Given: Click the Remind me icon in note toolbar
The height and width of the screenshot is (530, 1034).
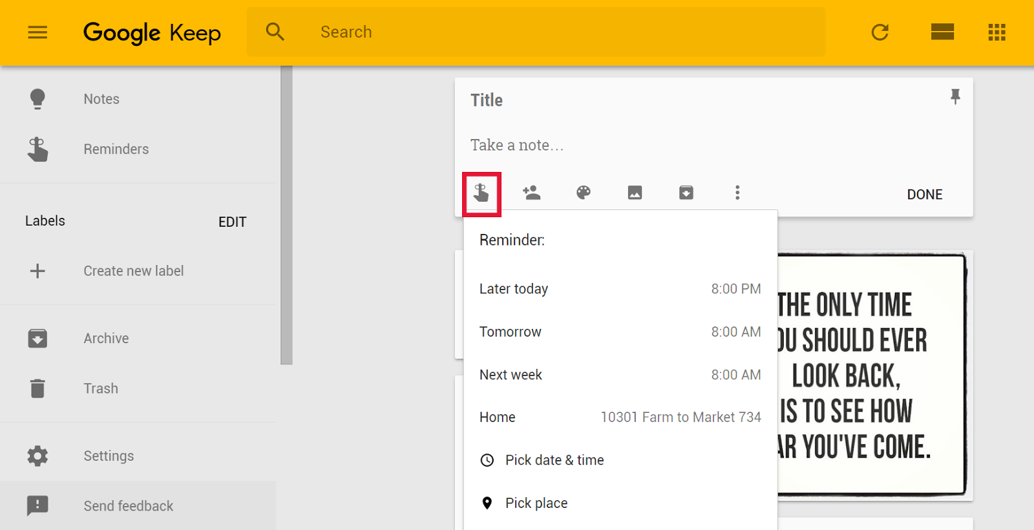Looking at the screenshot, I should [x=481, y=193].
